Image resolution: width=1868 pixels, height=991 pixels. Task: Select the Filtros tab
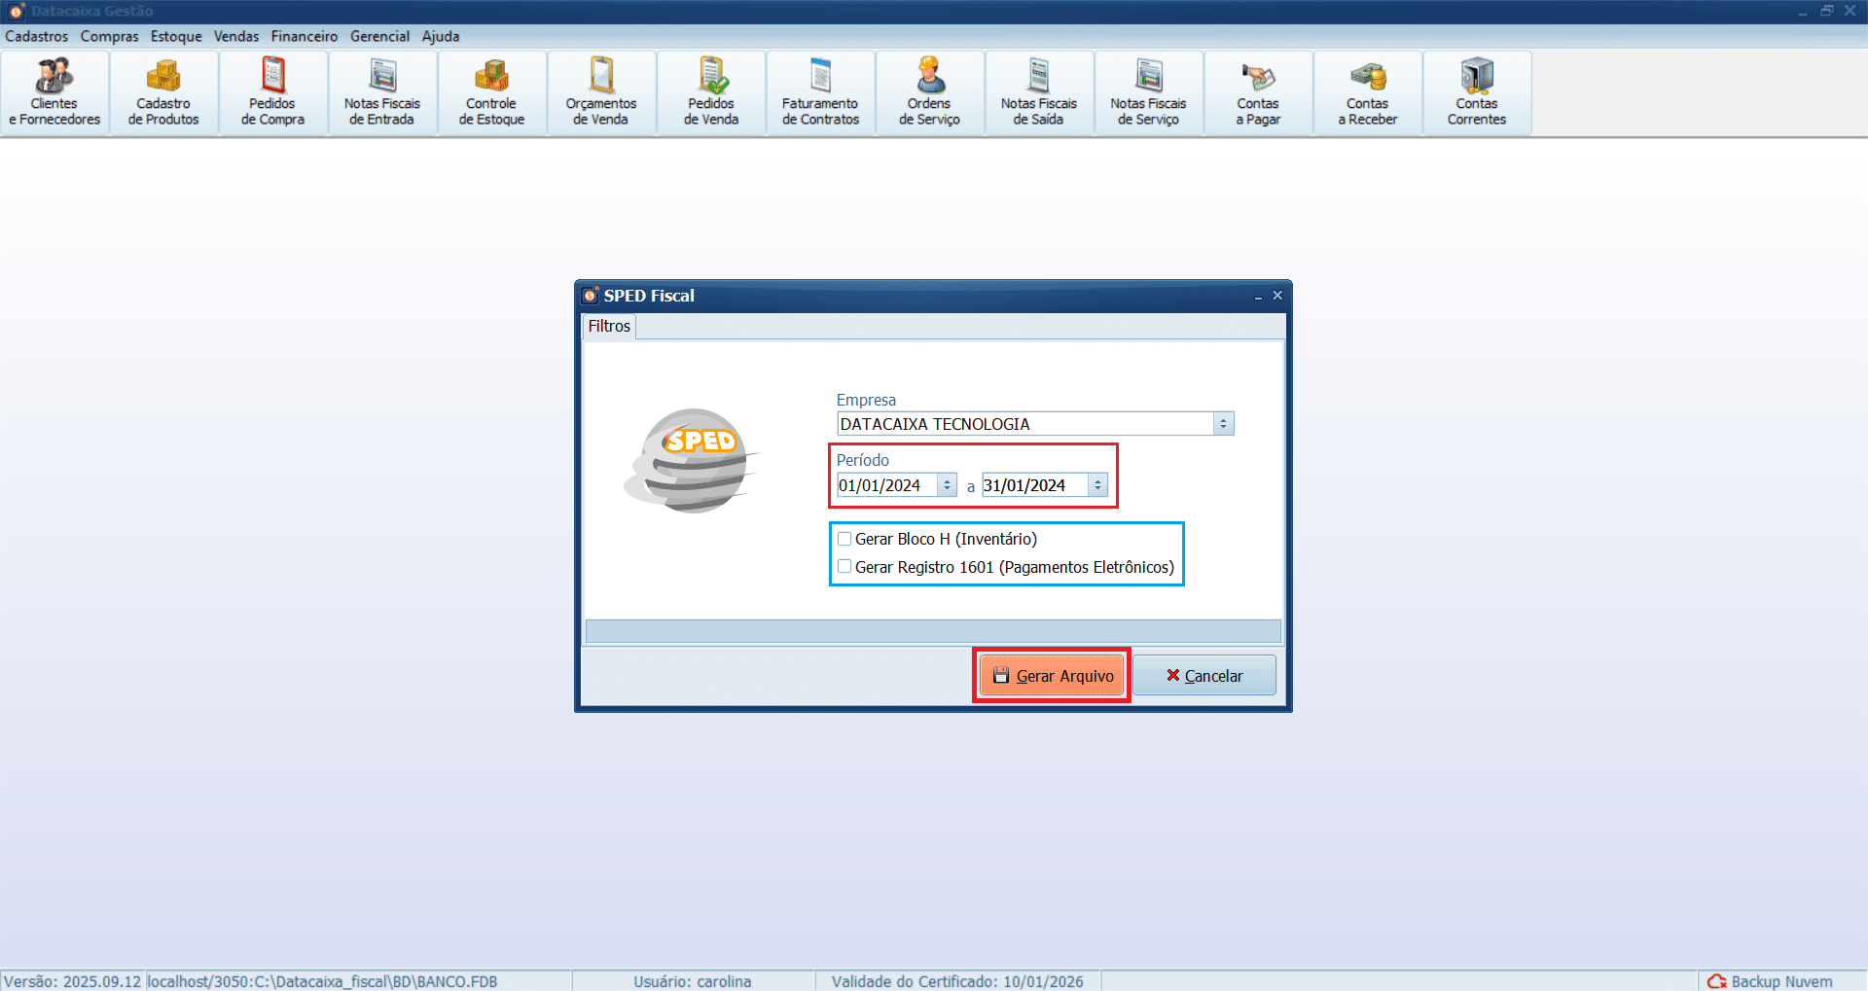[x=609, y=327]
